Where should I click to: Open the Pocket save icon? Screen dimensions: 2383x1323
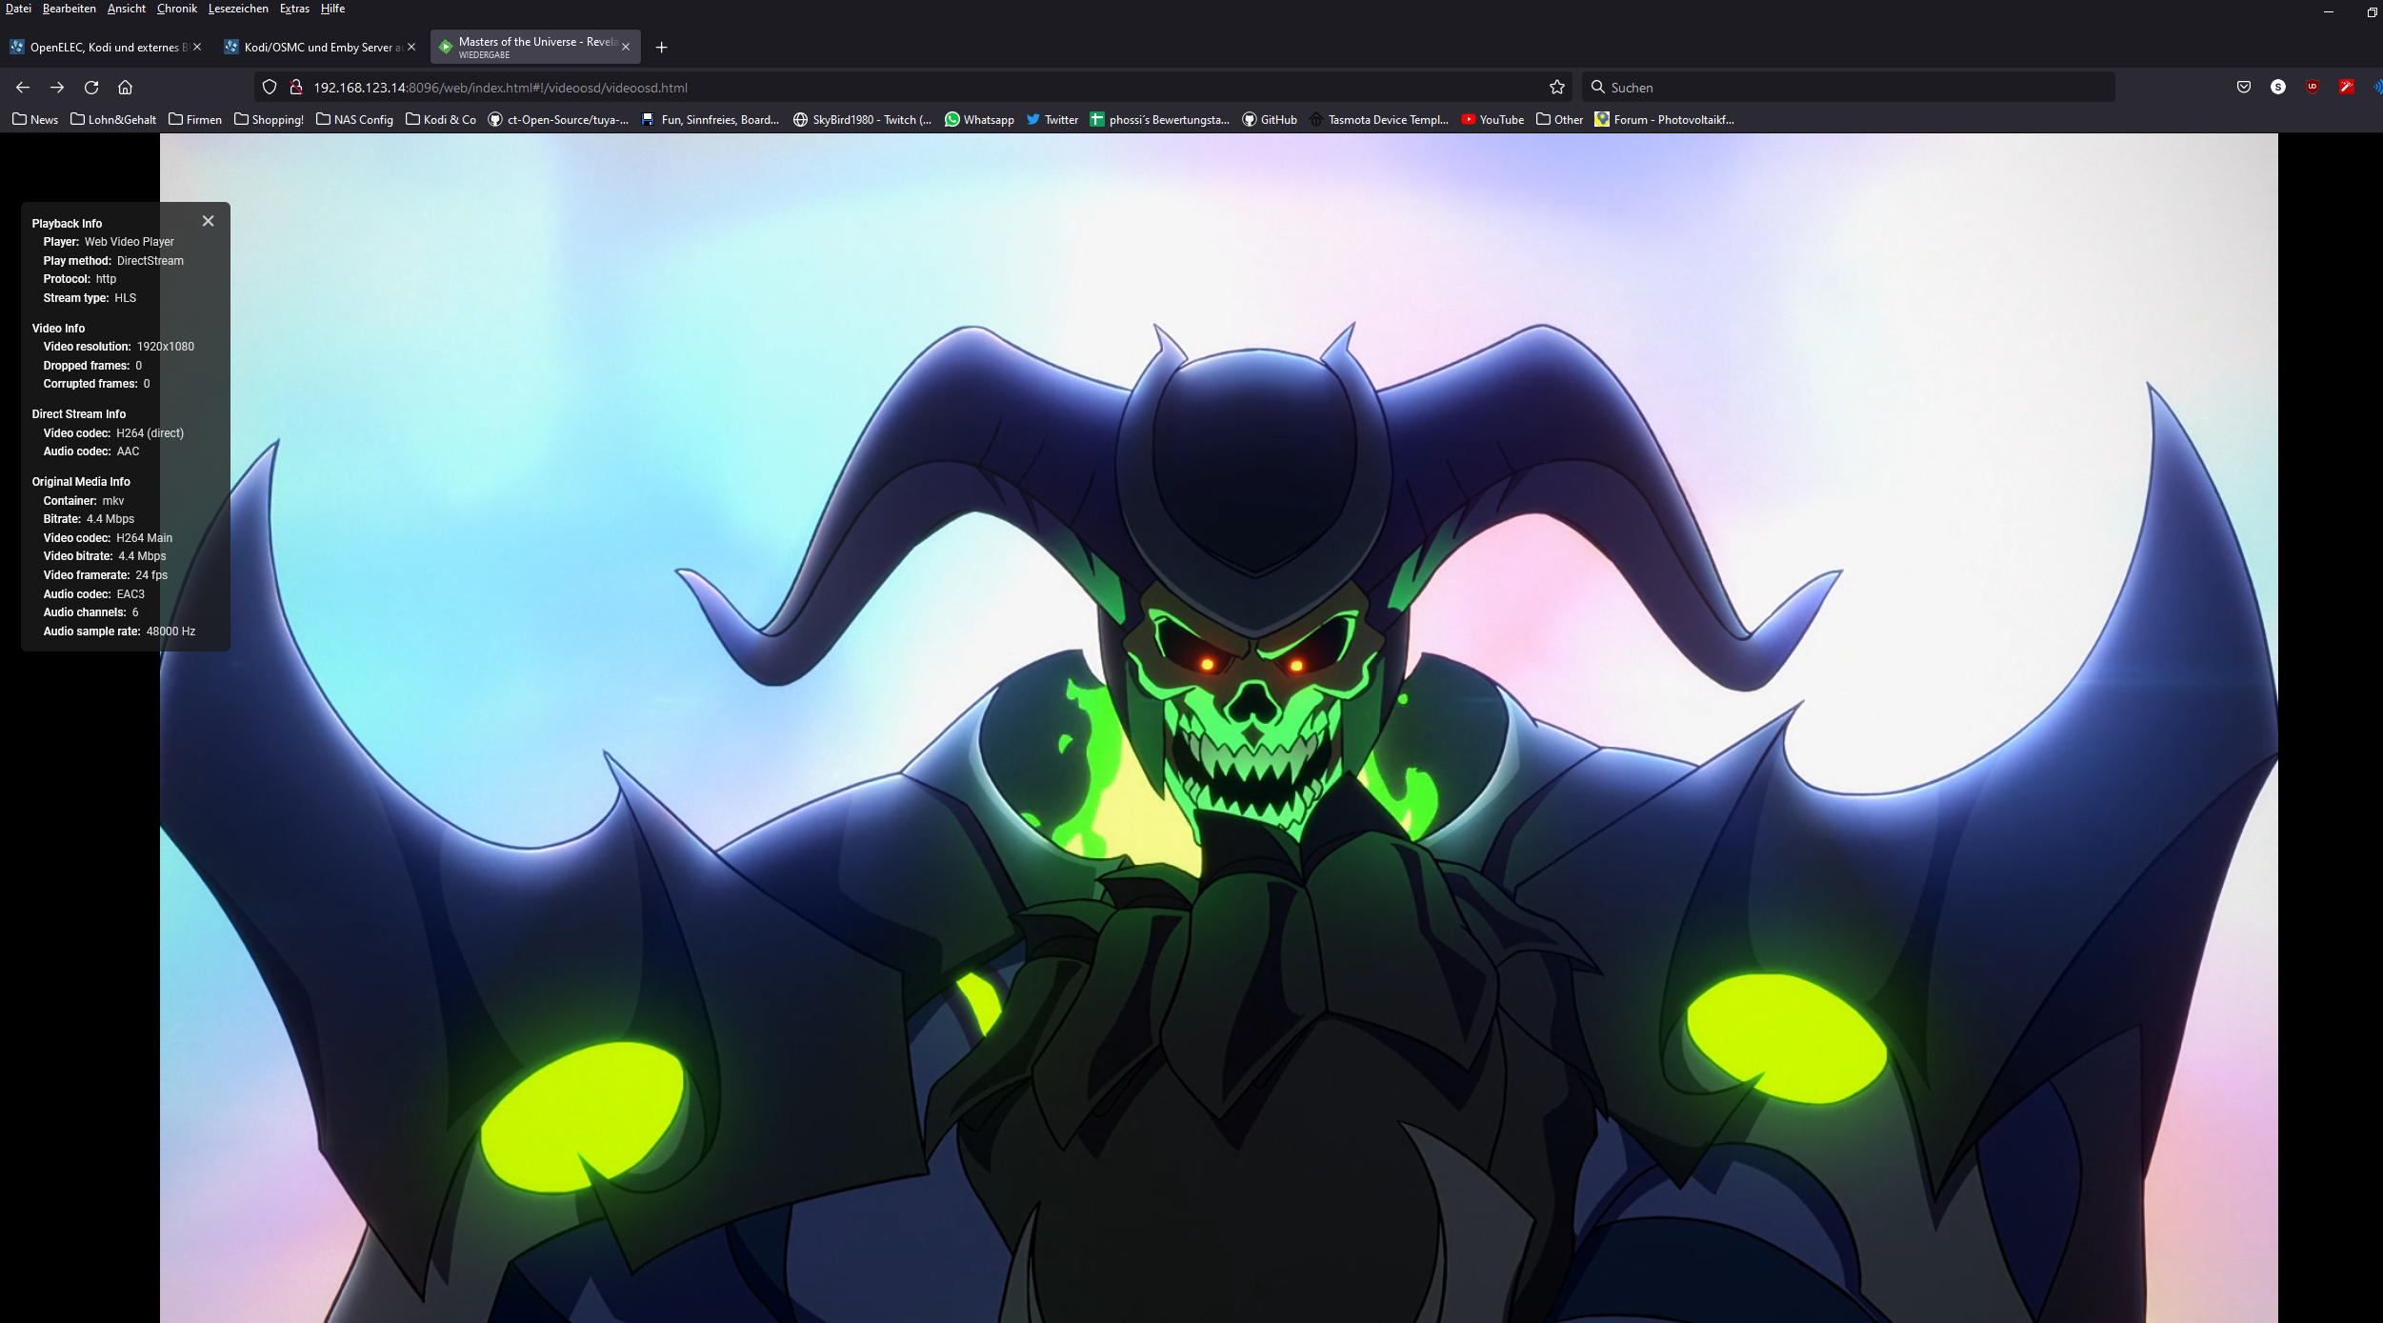(2244, 88)
